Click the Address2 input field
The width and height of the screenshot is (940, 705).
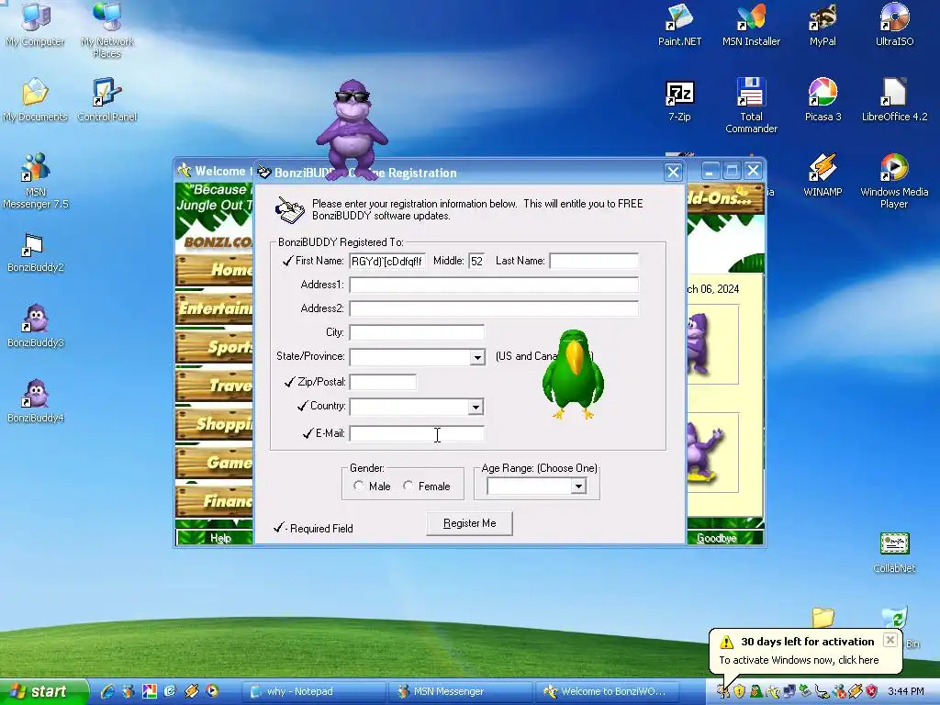tap(494, 308)
